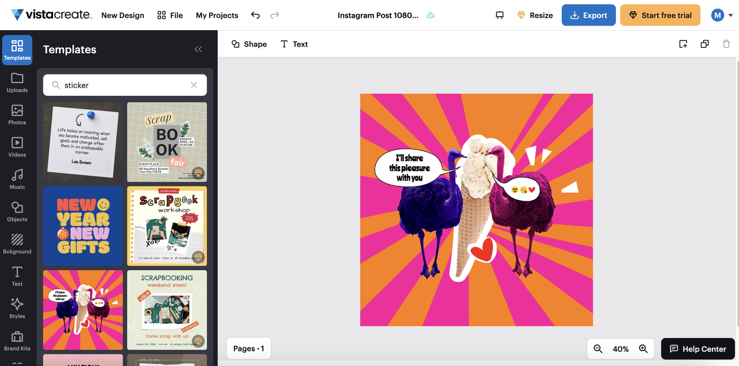This screenshot has width=739, height=366.
Task: Select the Scrapbooking weekend event template
Action: [167, 310]
